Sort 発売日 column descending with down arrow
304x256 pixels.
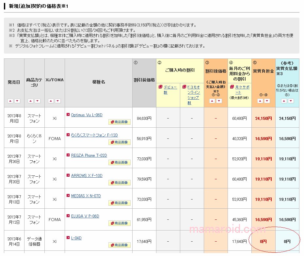click(17, 101)
